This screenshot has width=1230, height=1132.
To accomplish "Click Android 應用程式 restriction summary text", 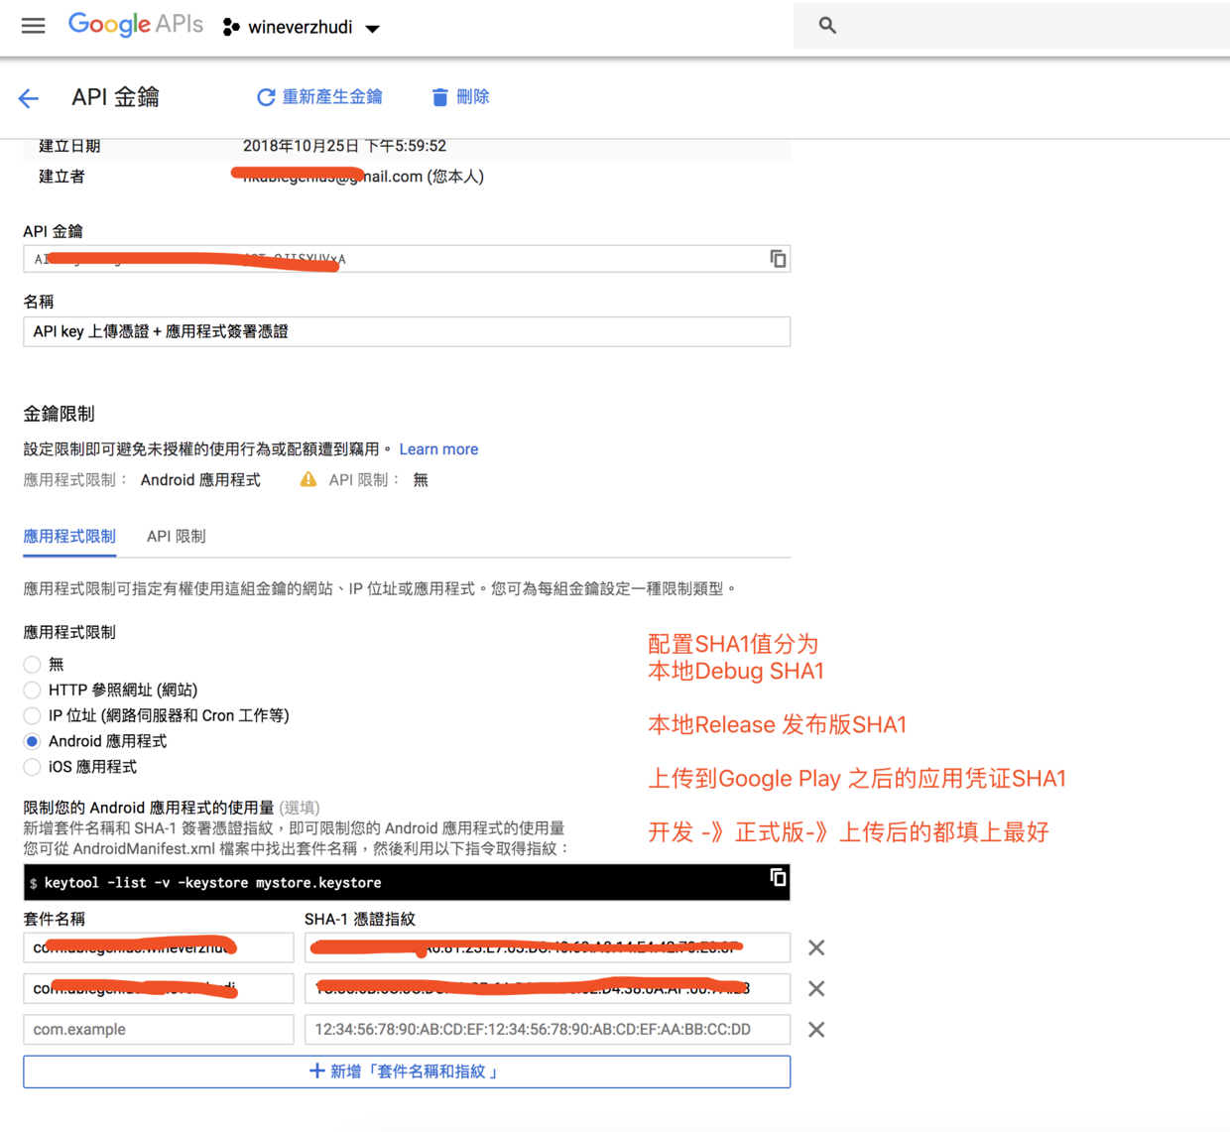I will pyautogui.click(x=200, y=480).
